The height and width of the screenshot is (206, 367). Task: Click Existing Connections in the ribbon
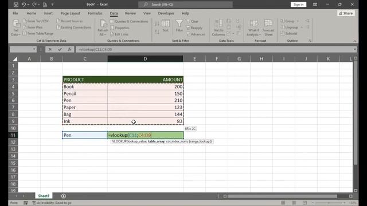click(x=74, y=27)
